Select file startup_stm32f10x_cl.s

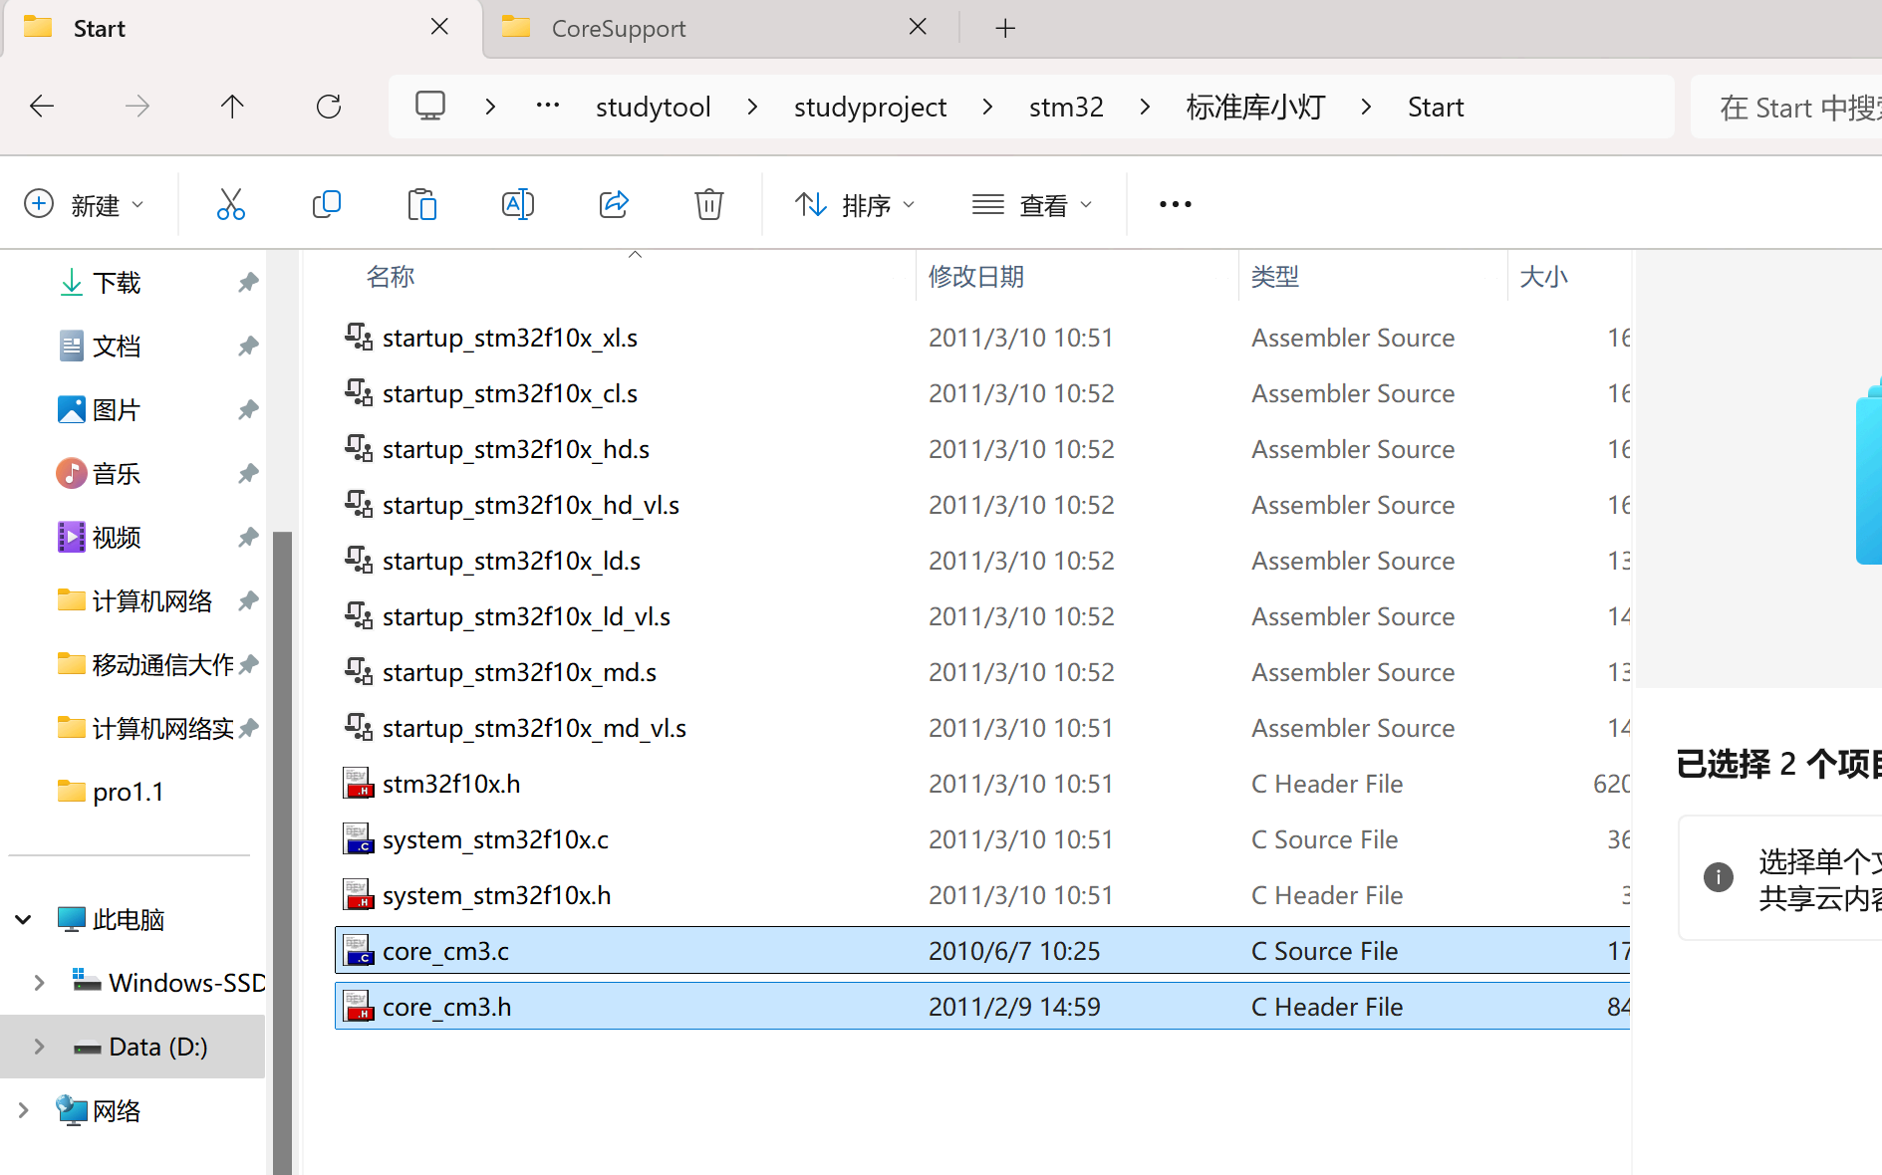pos(982,393)
